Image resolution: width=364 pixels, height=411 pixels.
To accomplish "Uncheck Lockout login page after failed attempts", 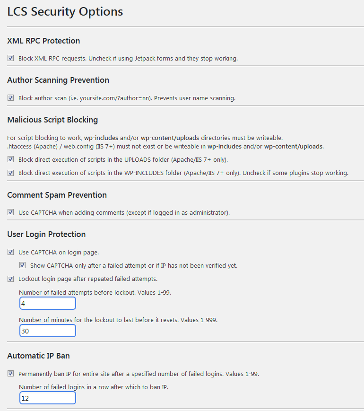I will [x=10, y=279].
